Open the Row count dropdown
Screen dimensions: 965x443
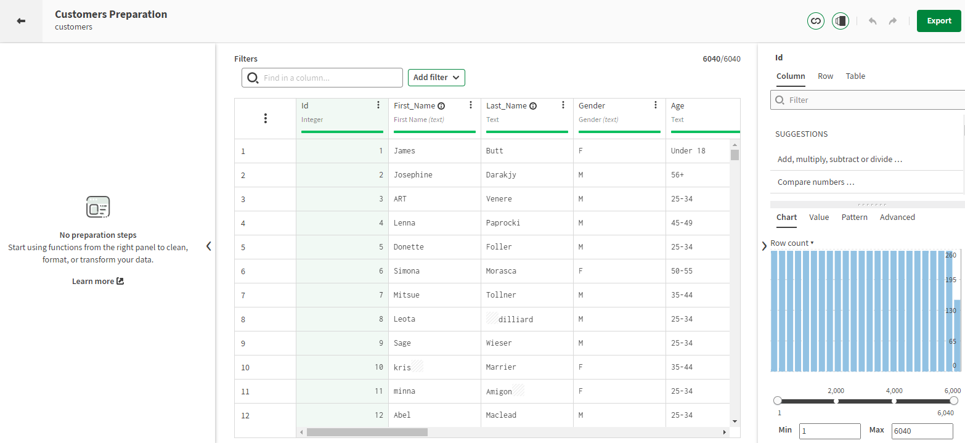point(792,243)
